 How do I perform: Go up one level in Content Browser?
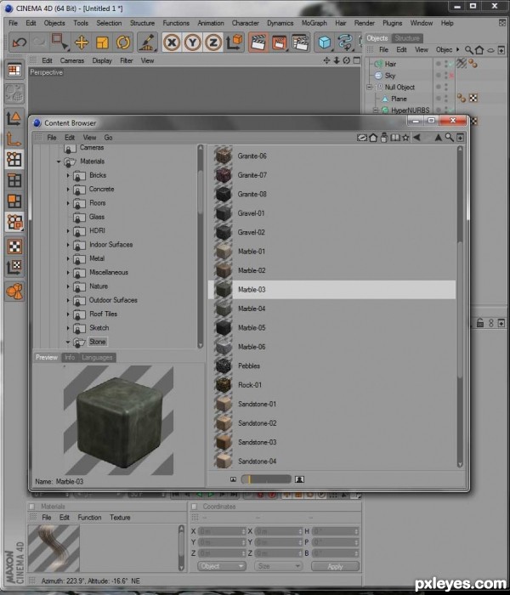(x=438, y=138)
